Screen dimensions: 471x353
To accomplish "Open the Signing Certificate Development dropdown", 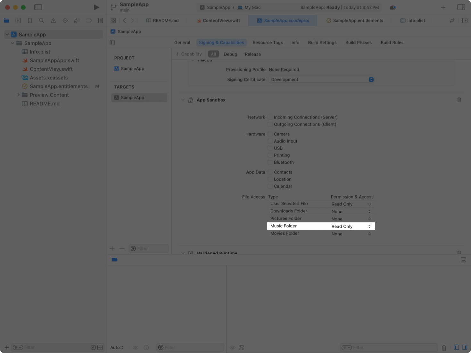I will click(321, 79).
